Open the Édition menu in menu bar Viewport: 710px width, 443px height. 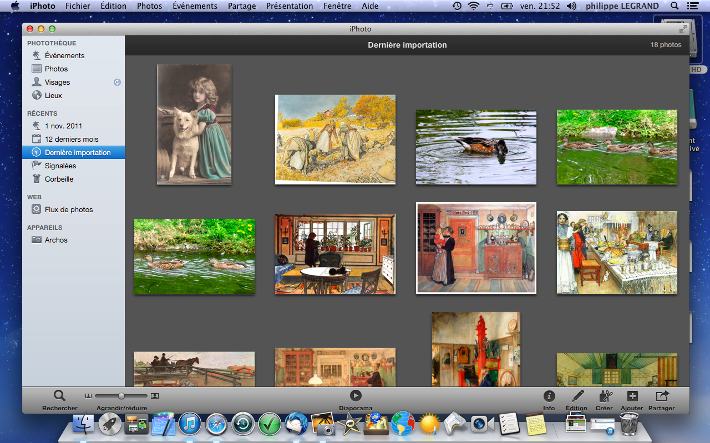pos(113,6)
